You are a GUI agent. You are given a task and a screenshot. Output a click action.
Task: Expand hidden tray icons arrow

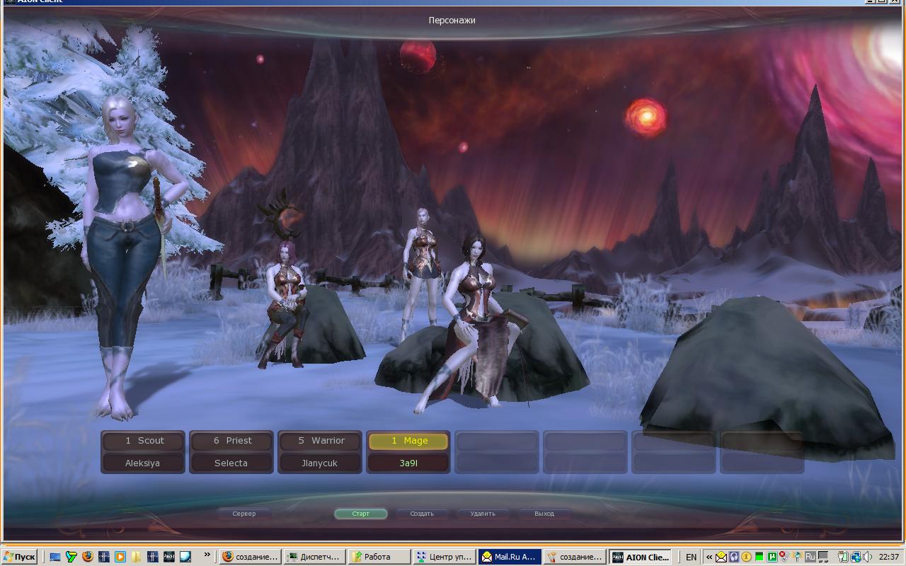pos(709,557)
